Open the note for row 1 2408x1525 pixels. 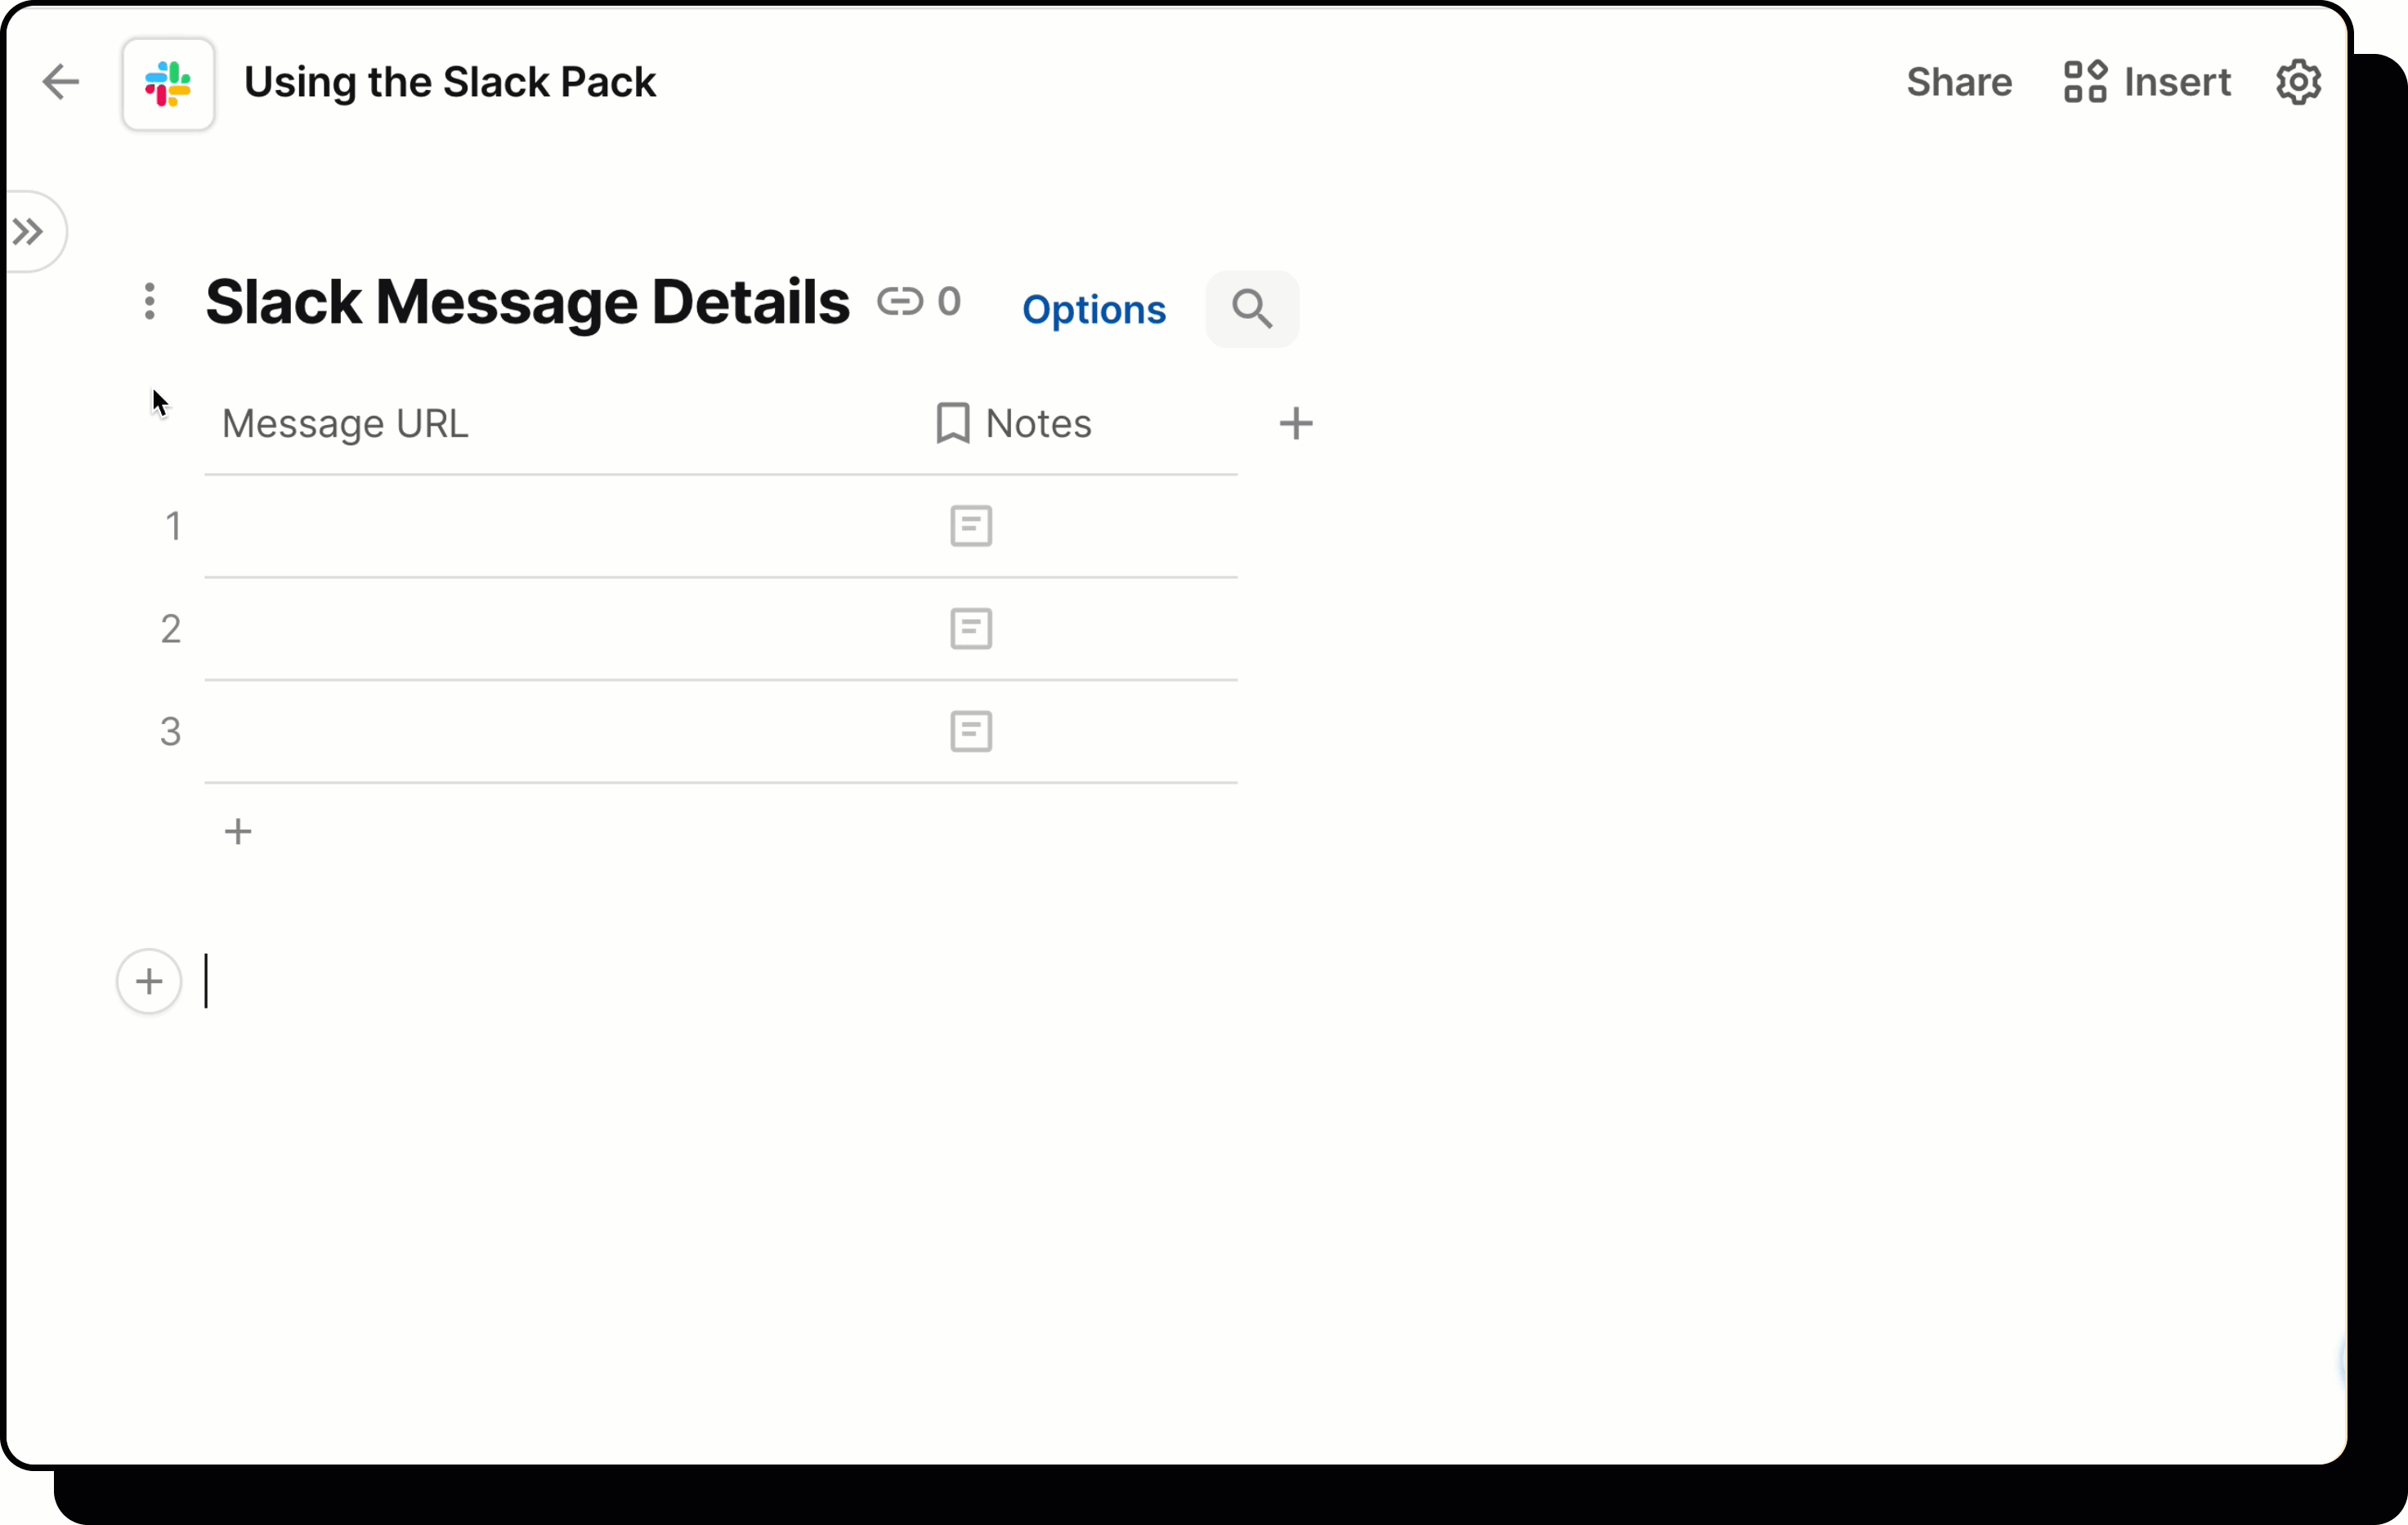[x=970, y=526]
